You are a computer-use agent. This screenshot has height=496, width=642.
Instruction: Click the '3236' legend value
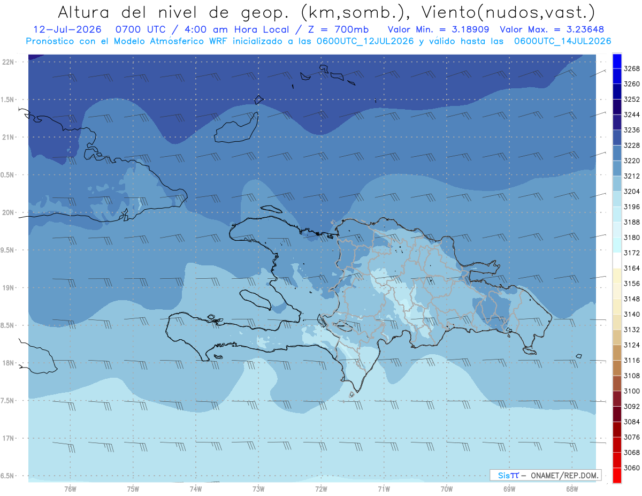632,130
